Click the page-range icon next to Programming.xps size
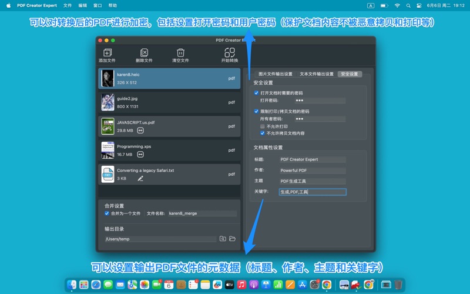470x294 pixels. [x=140, y=154]
